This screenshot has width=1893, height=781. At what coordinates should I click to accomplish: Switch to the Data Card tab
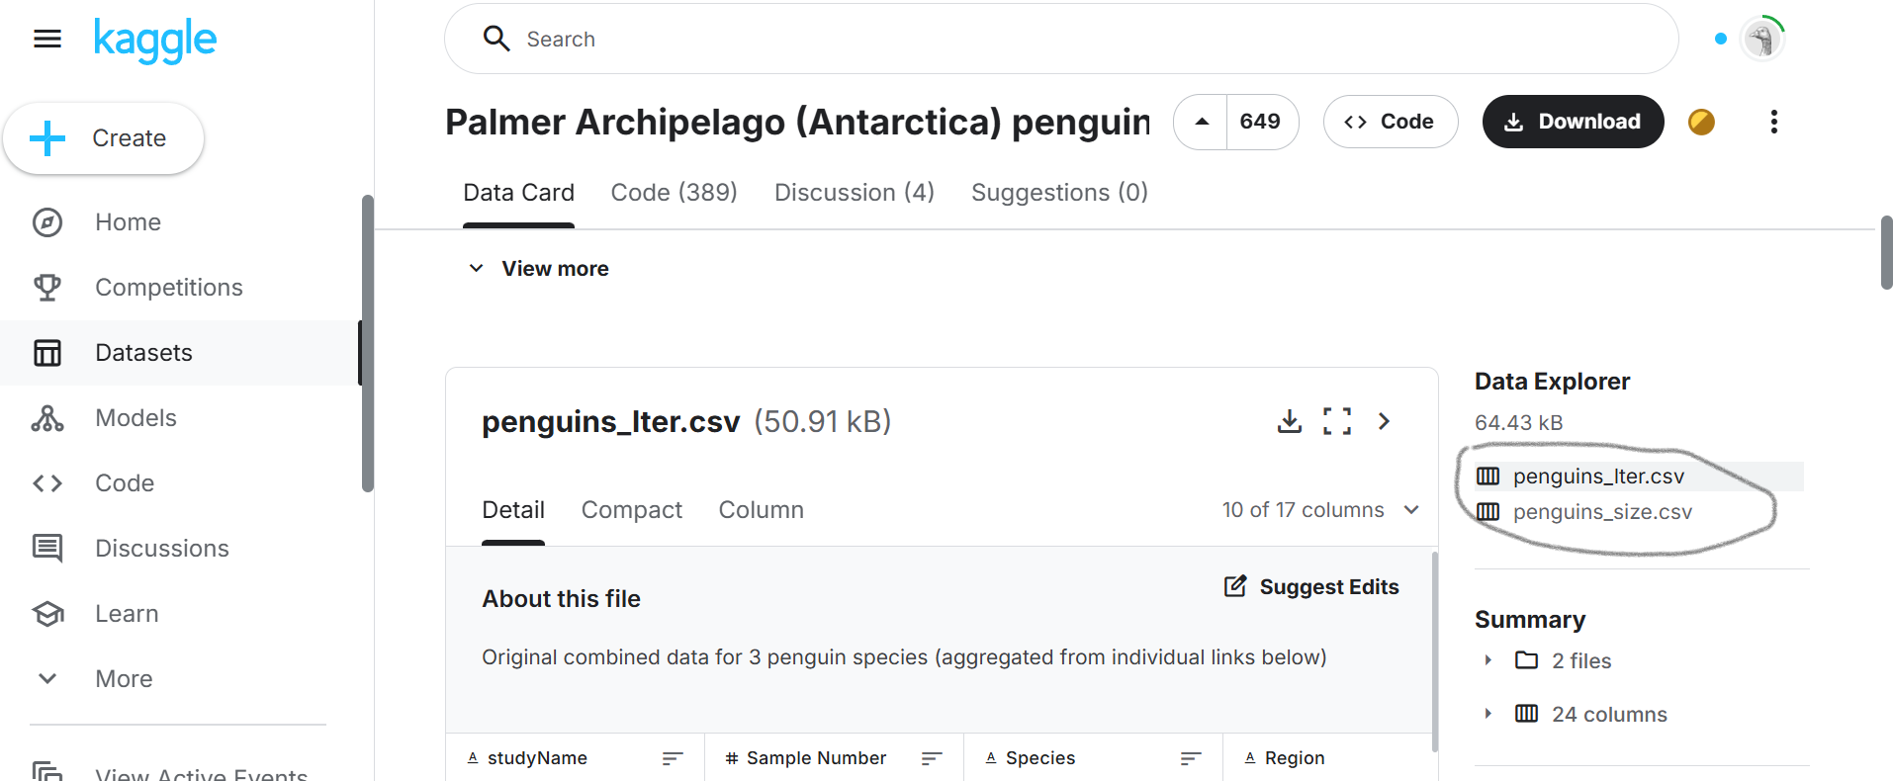pyautogui.click(x=518, y=193)
